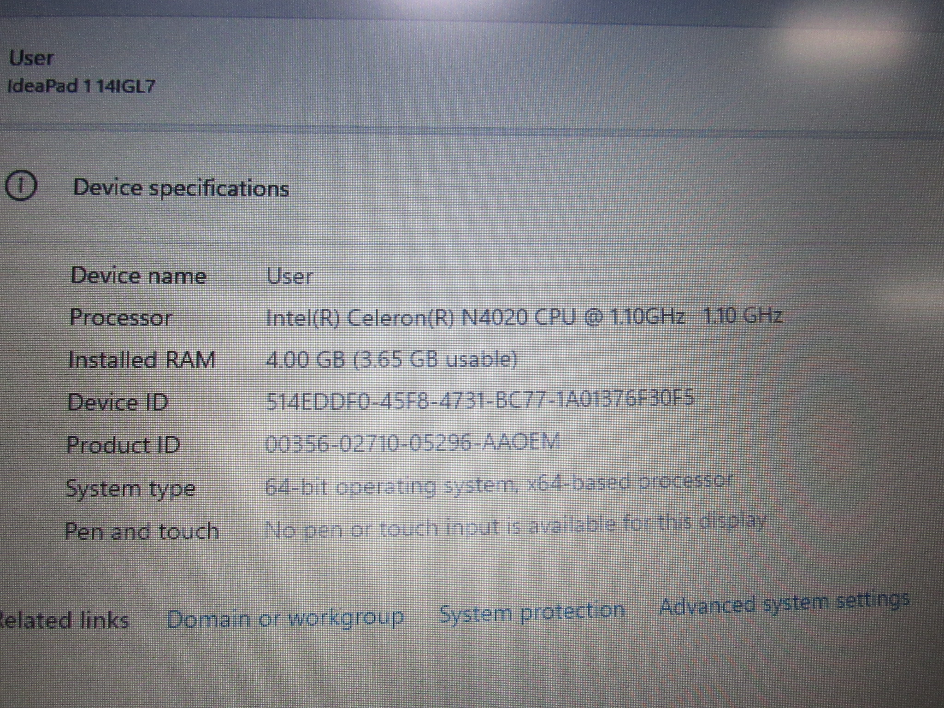This screenshot has height=708, width=944.
Task: Click the System type value text
Action: (x=498, y=484)
